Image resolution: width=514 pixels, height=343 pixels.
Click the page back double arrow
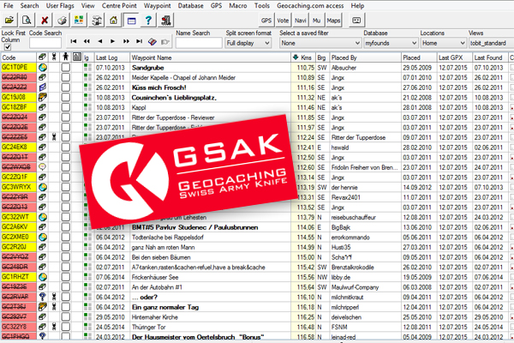(87, 41)
